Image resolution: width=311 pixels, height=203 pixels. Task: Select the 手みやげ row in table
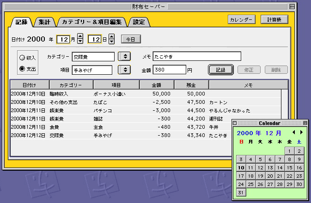tap(121, 135)
